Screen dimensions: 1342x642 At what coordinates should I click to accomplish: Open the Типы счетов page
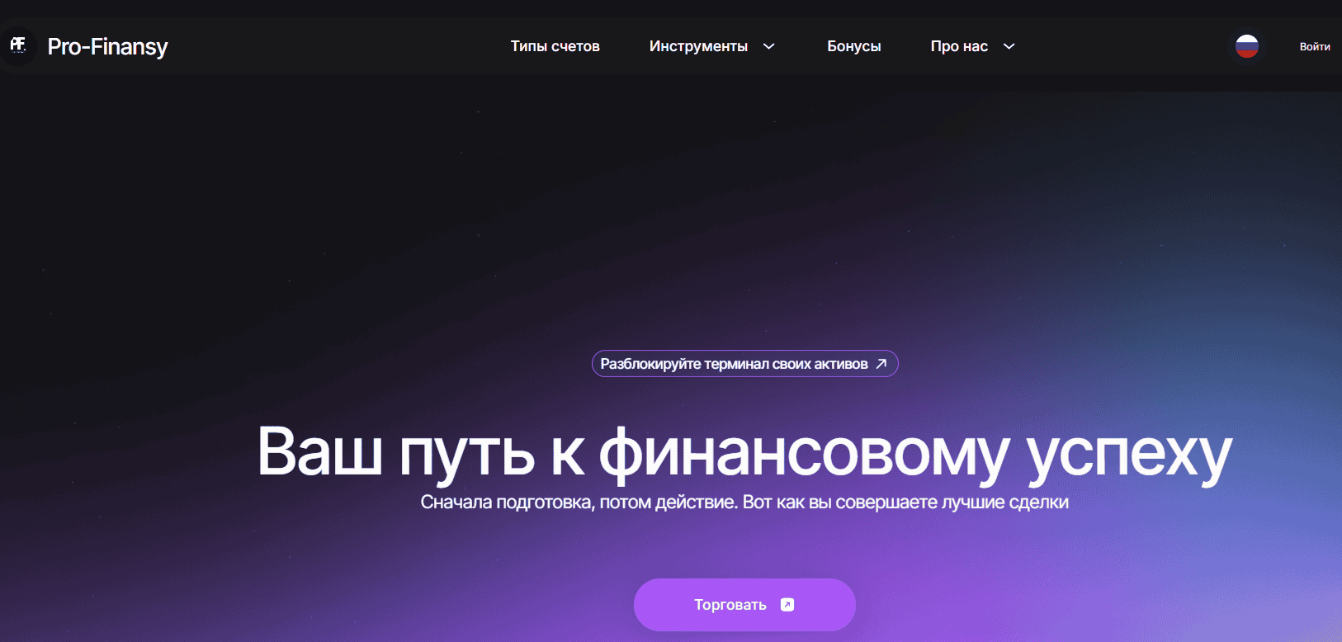555,46
